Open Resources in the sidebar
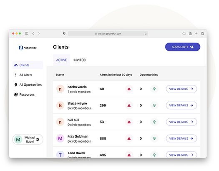Image resolution: width=219 pixels, height=171 pixels. pyautogui.click(x=28, y=94)
